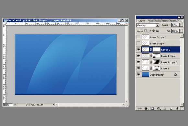Switch to the Actions tab
The image size is (188, 126).
click(x=173, y=21)
